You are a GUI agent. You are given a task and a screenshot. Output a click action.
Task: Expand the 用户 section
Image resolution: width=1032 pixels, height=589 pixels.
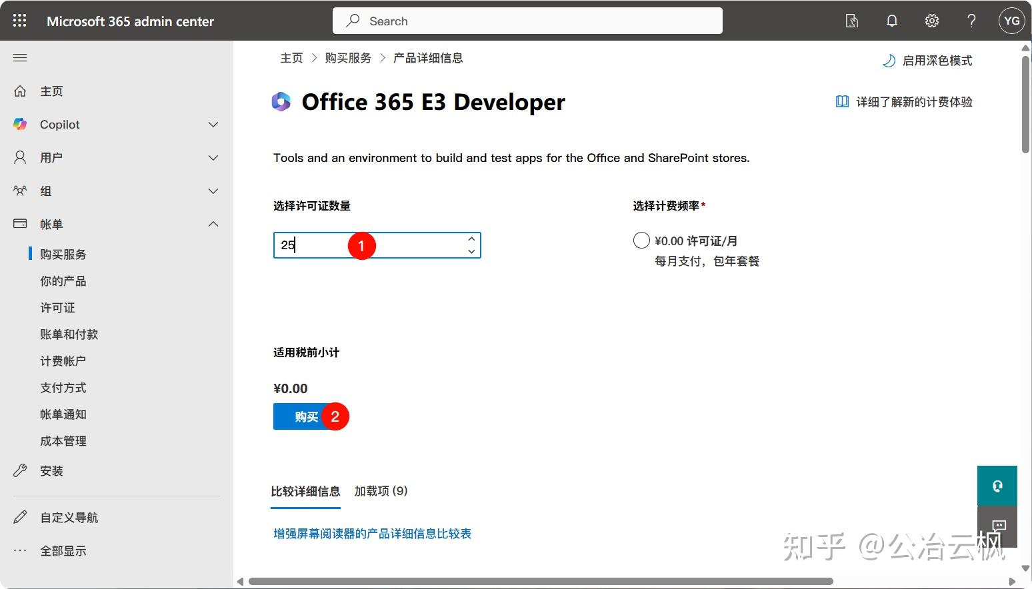(x=213, y=157)
